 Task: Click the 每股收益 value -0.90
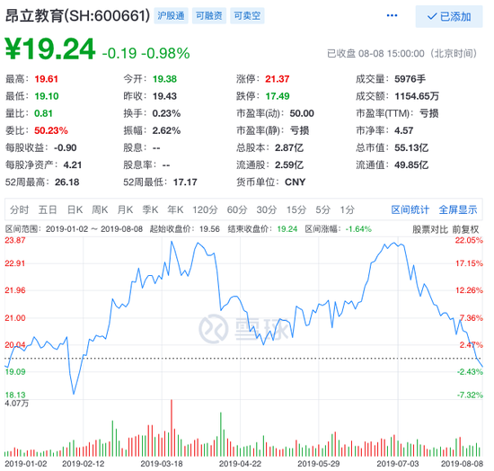coord(66,147)
